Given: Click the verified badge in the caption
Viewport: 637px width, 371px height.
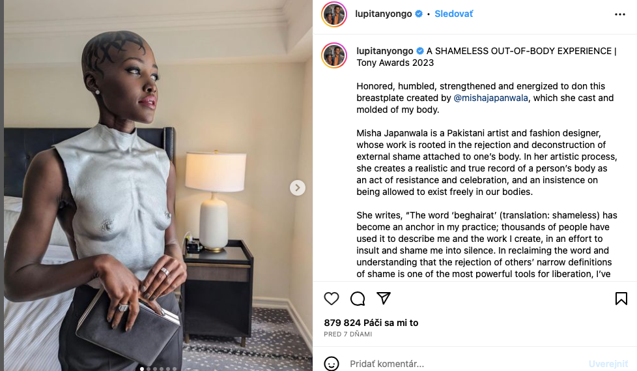Looking at the screenshot, I should [420, 51].
